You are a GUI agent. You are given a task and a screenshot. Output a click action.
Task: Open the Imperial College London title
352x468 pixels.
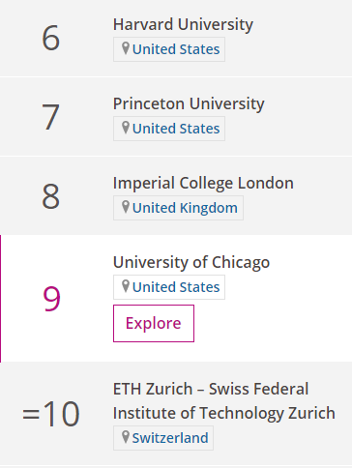203,183
